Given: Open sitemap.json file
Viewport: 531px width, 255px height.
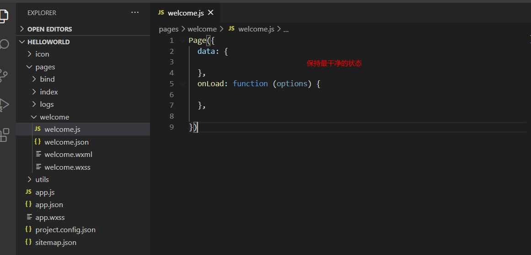Looking at the screenshot, I should point(83,242).
